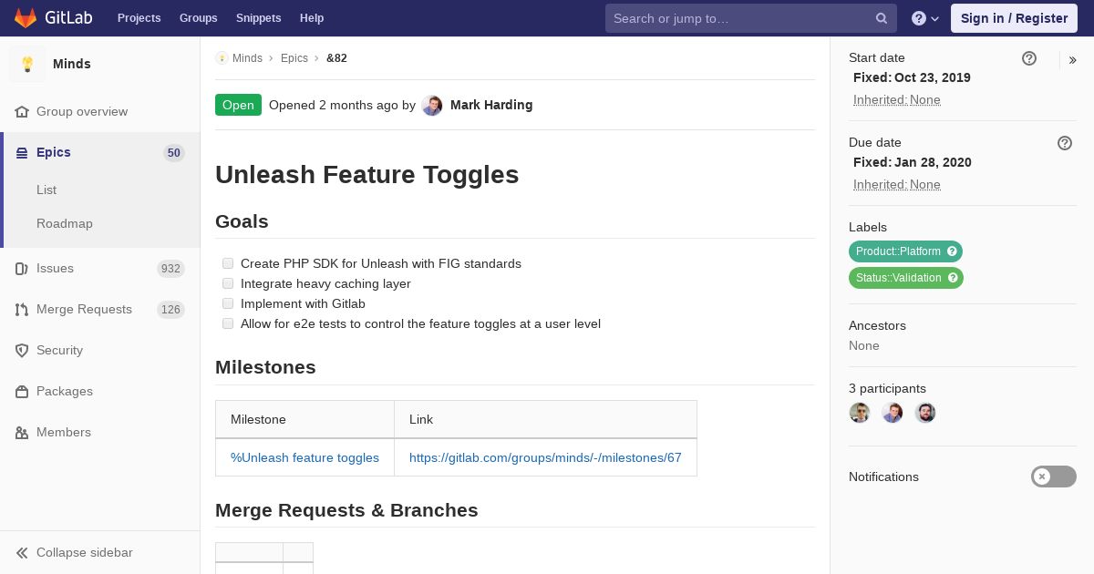Click the &82 breadcrumb link
This screenshot has height=574, width=1094.
(x=336, y=58)
